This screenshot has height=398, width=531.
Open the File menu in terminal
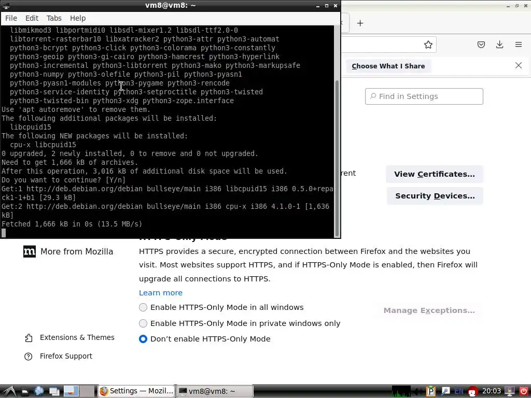tap(11, 18)
